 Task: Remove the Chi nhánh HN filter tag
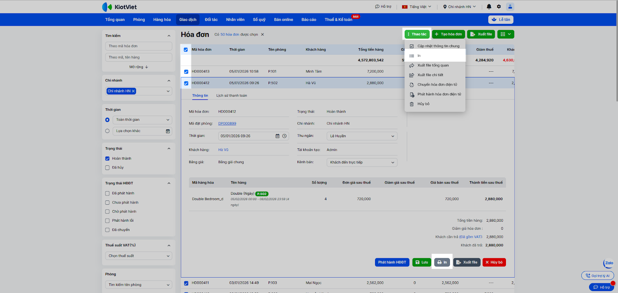(133, 91)
